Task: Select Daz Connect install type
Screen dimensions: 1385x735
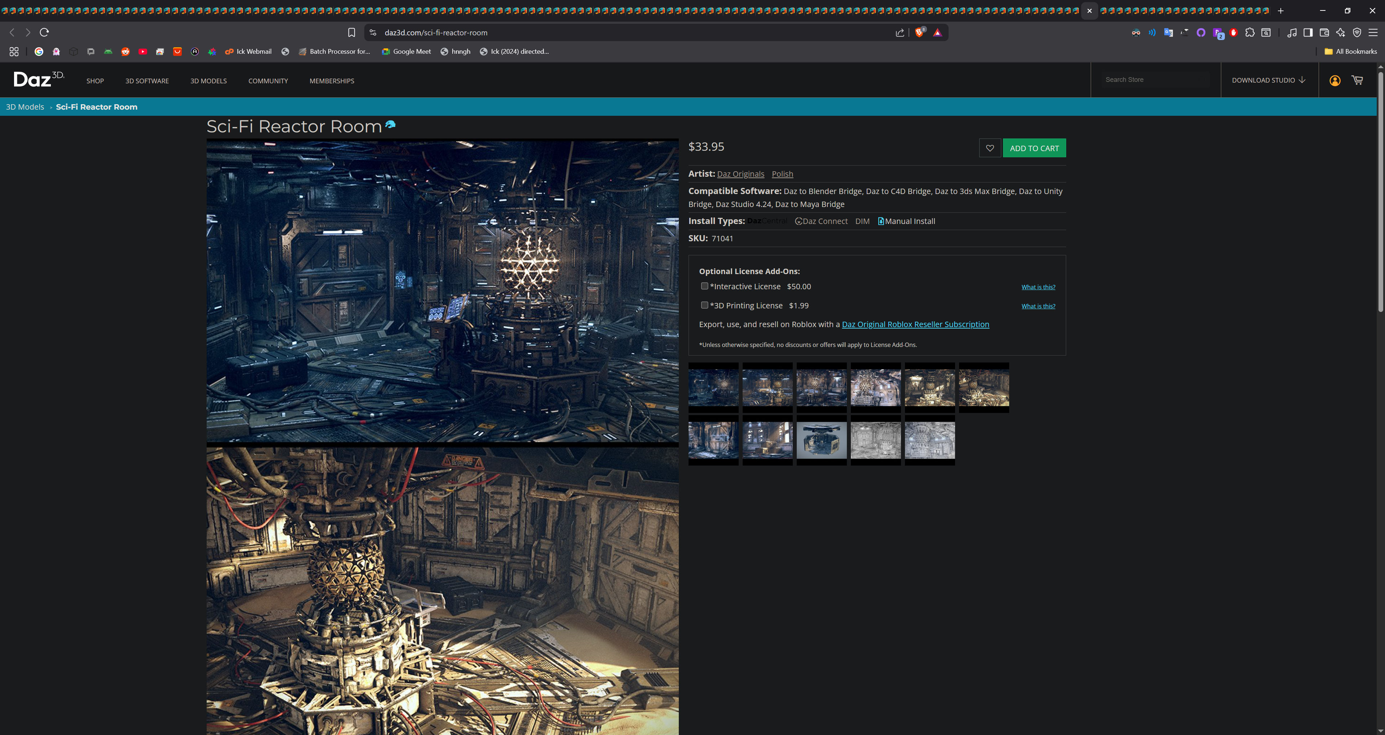Action: click(822, 221)
